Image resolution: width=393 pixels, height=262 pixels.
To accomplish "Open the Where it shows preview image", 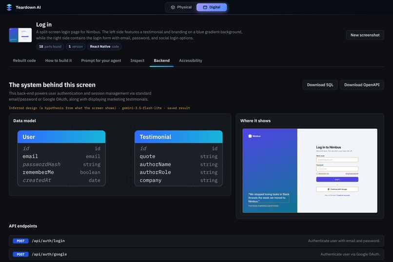I will [310, 171].
